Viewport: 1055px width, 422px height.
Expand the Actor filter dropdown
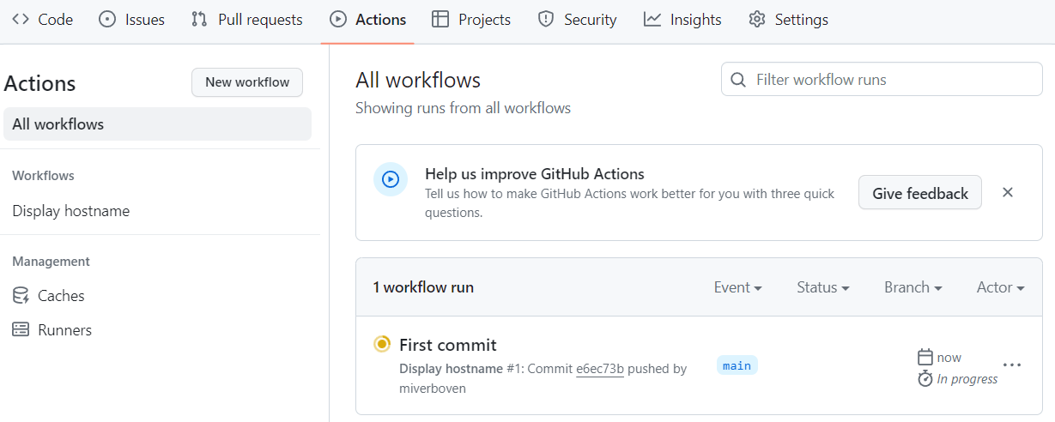[1001, 287]
